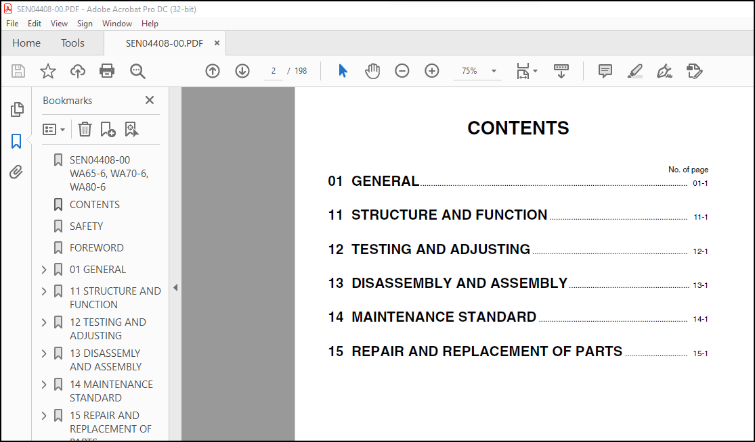The image size is (755, 442).
Task: Select the SEN04408-00.PDF document tab
Action: [x=164, y=43]
